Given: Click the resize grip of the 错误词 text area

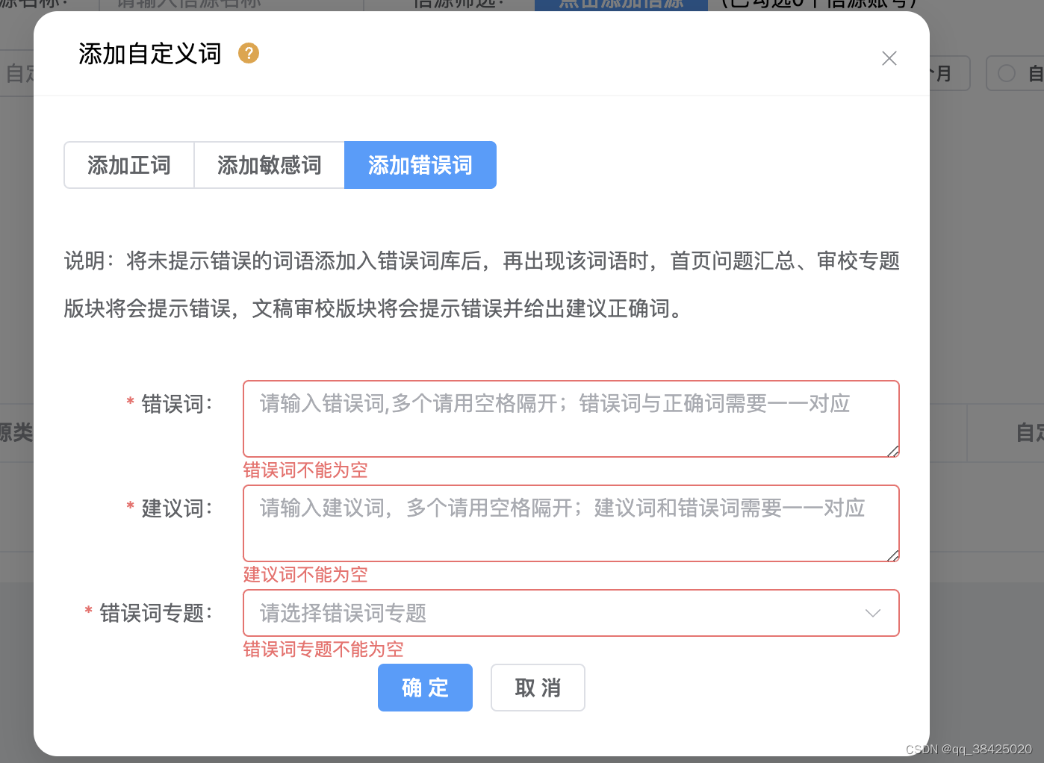Looking at the screenshot, I should click(x=893, y=450).
